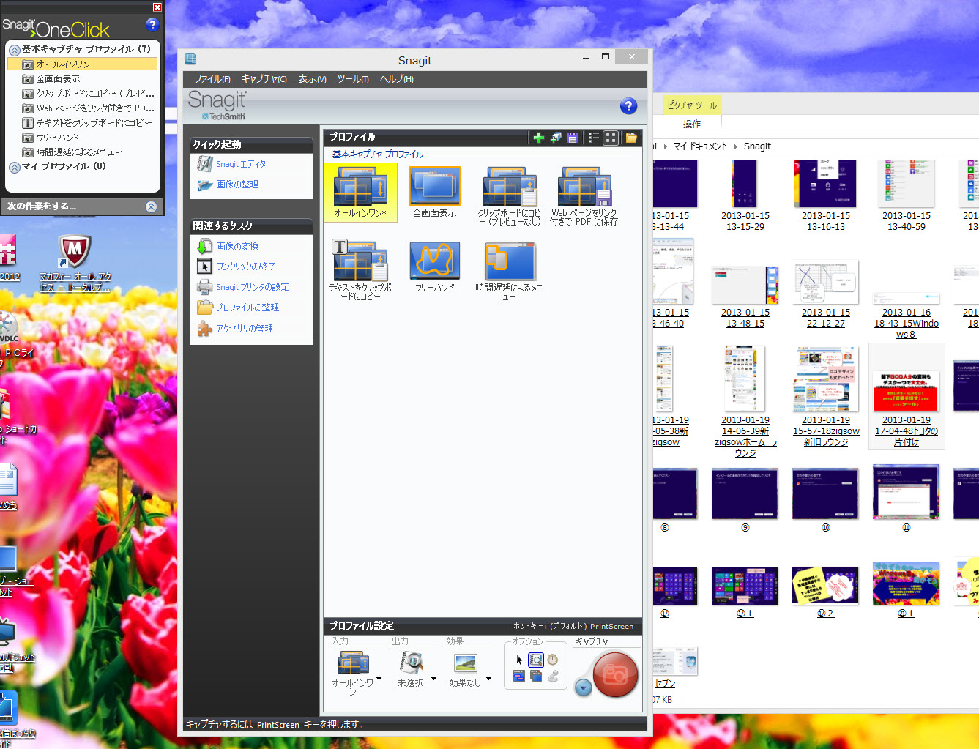979x749 pixels.
Task: Open the profile folder organizer icon
Action: coord(631,138)
